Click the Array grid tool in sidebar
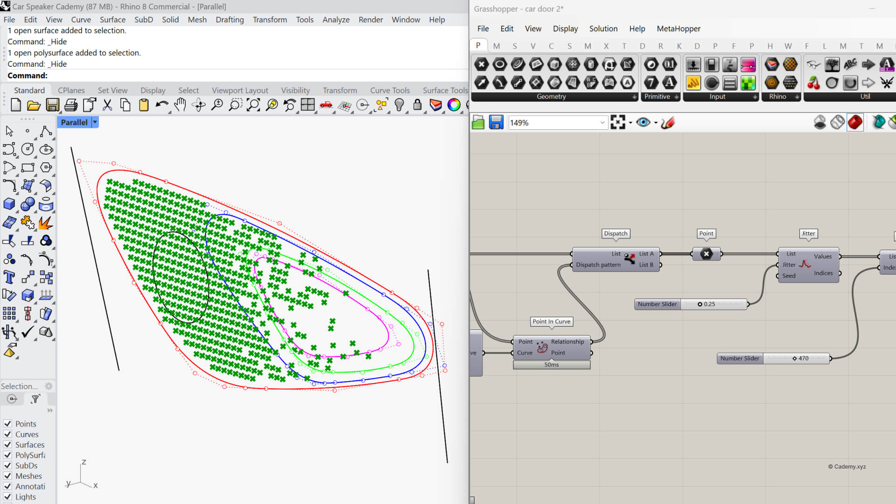The width and height of the screenshot is (896, 504). pos(9,314)
